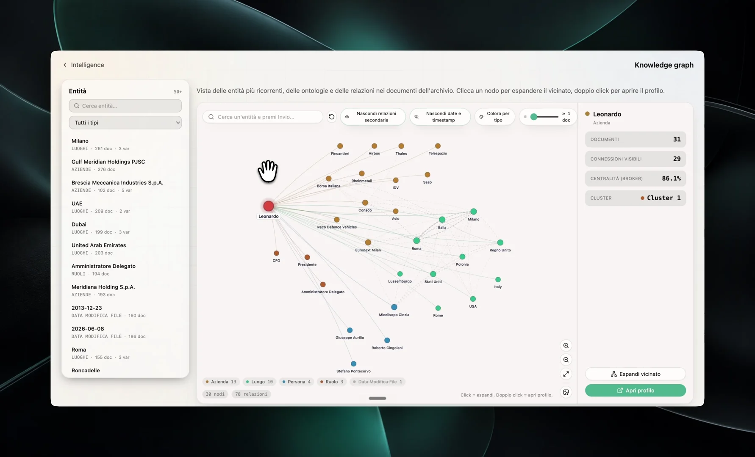Open the 2013-12-23 date entity
755x457 pixels.
point(125,311)
